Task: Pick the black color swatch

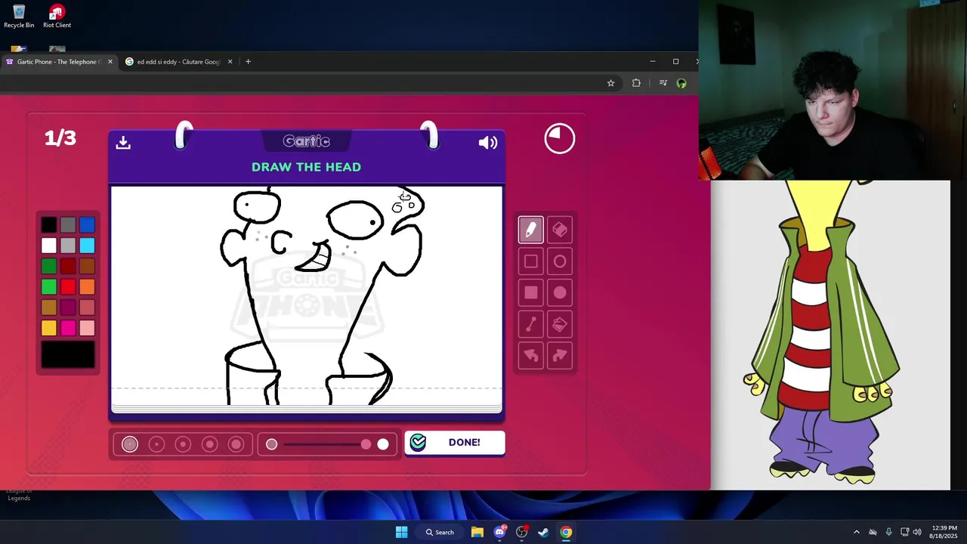Action: click(49, 224)
